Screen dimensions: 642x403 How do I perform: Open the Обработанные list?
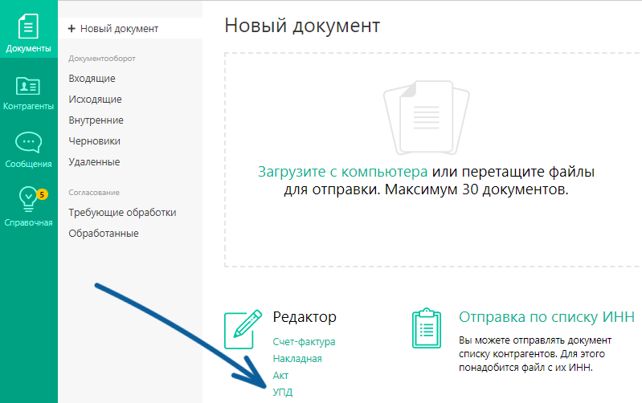(103, 233)
